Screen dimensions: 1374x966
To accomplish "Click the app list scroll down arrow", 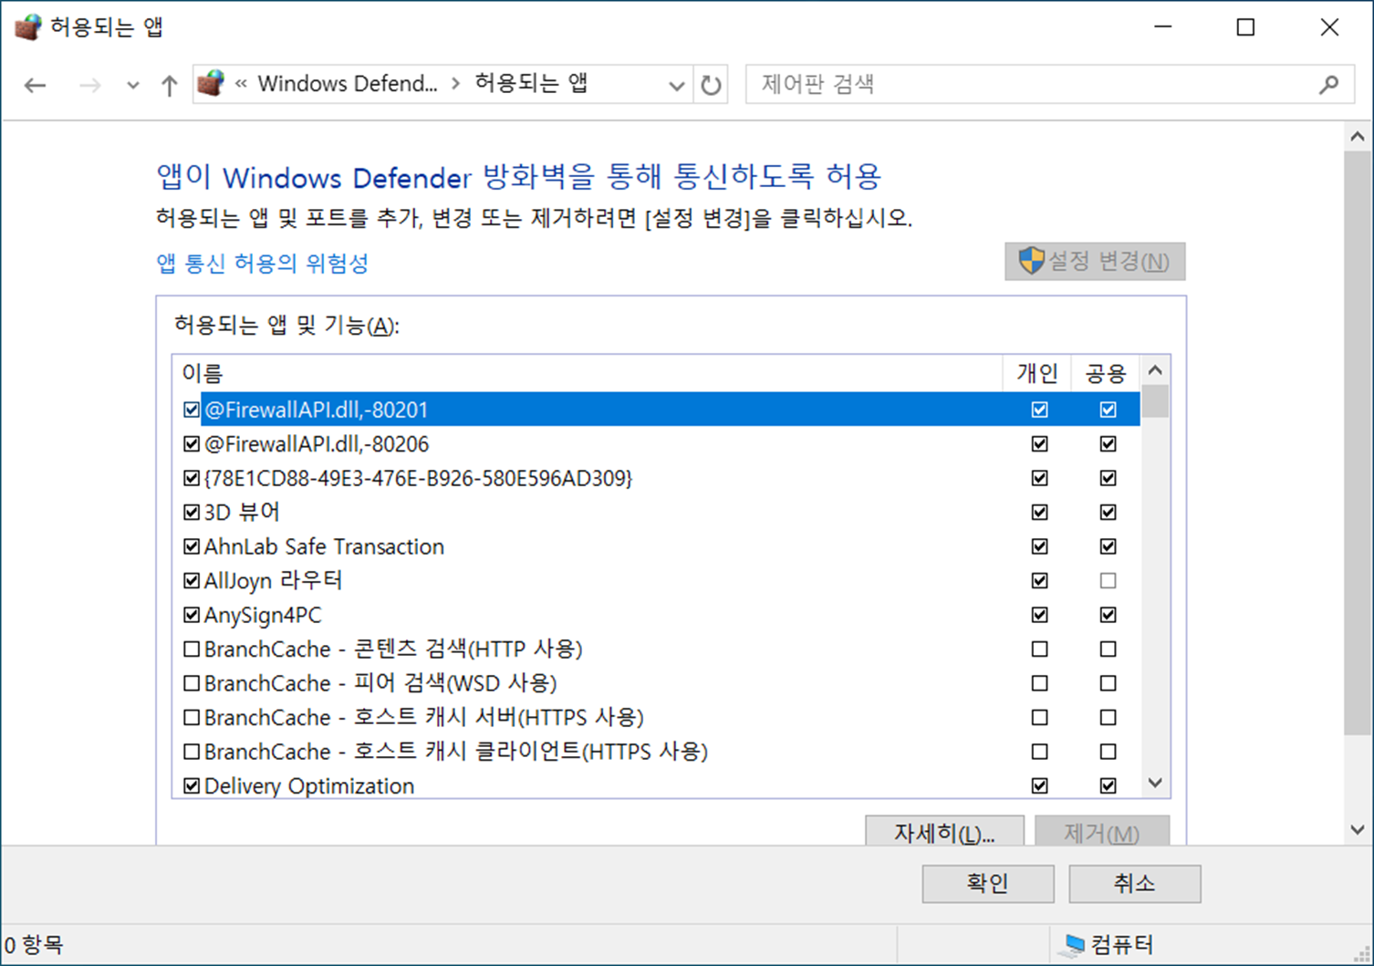I will [x=1155, y=783].
